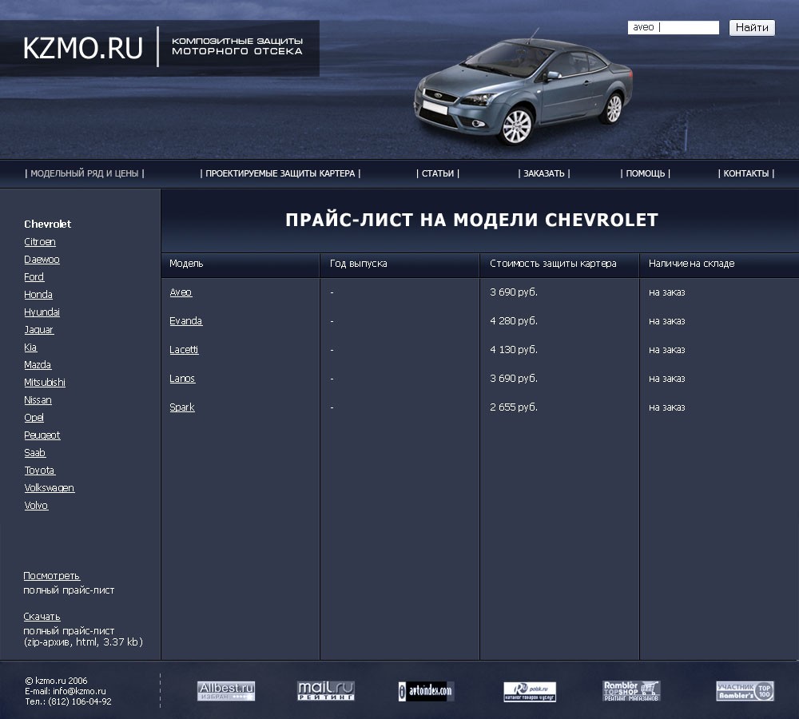Open the Toyota brand link
Viewport: 799px width, 719px height.
40,471
